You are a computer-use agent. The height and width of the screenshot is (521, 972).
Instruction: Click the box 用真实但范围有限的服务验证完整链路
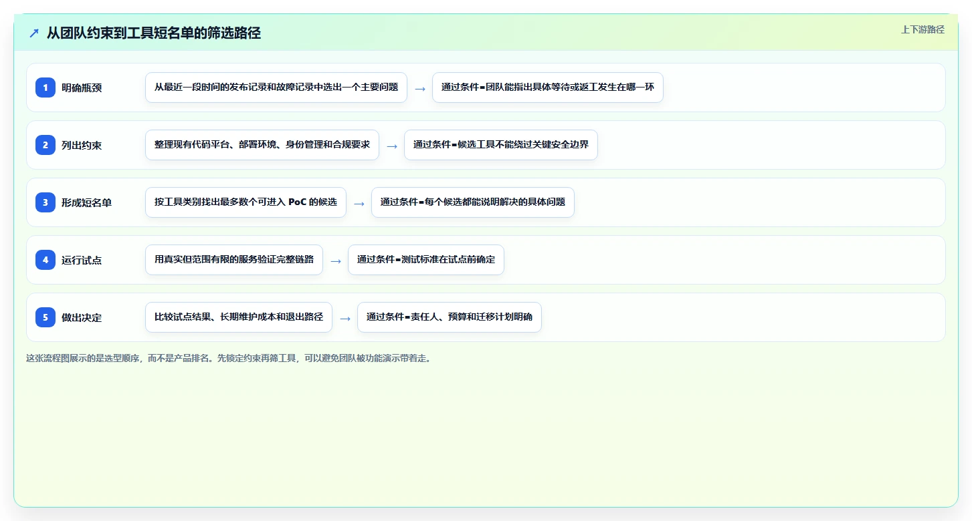click(234, 260)
